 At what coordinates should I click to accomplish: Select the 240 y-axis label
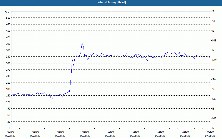(8, 76)
